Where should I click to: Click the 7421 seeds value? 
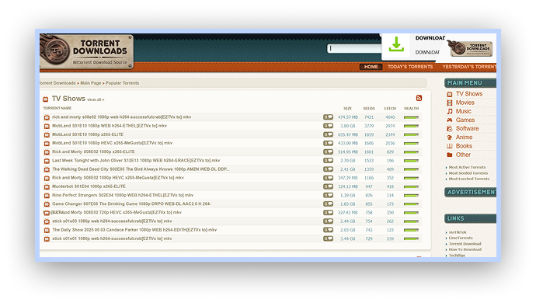click(x=369, y=117)
